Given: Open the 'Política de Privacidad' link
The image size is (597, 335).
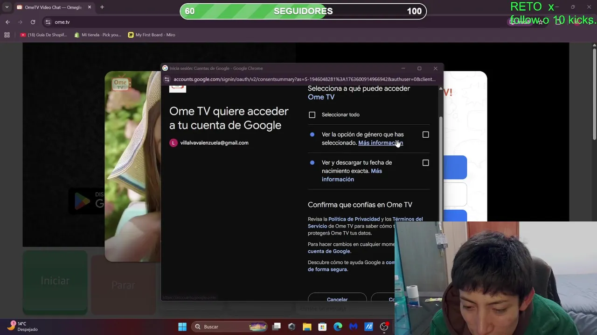Looking at the screenshot, I should [354, 219].
